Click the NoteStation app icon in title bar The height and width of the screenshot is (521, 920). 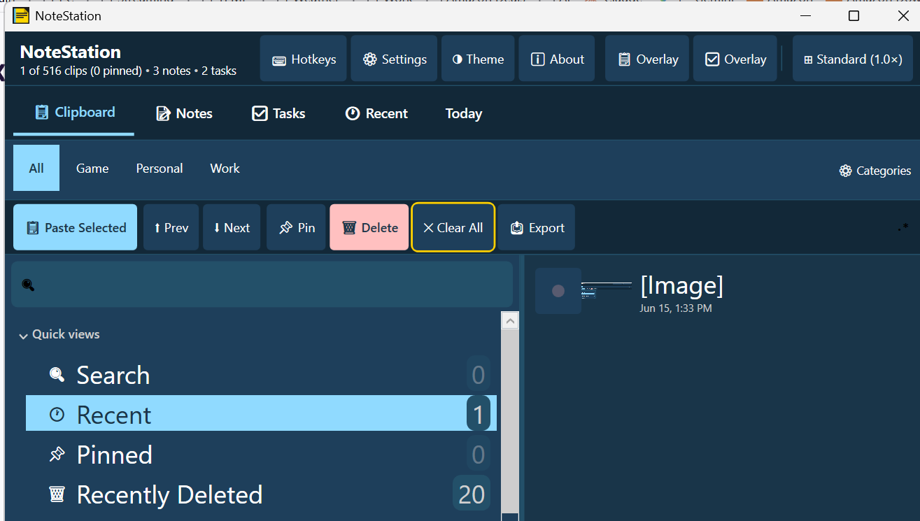coord(21,15)
